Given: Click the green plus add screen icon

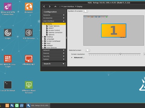Looking at the screenshot, I should [107, 17].
